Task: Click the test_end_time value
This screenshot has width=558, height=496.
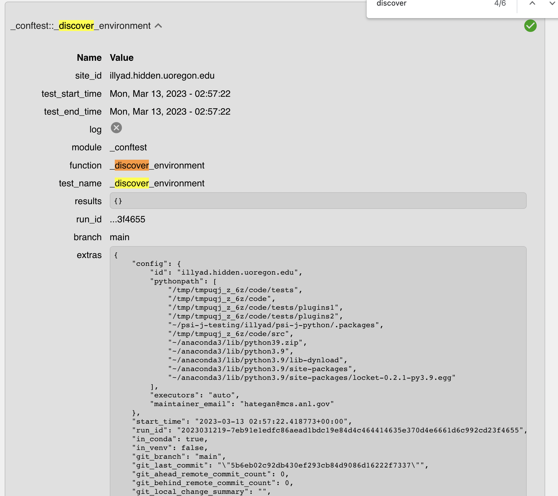Action: pyautogui.click(x=170, y=111)
